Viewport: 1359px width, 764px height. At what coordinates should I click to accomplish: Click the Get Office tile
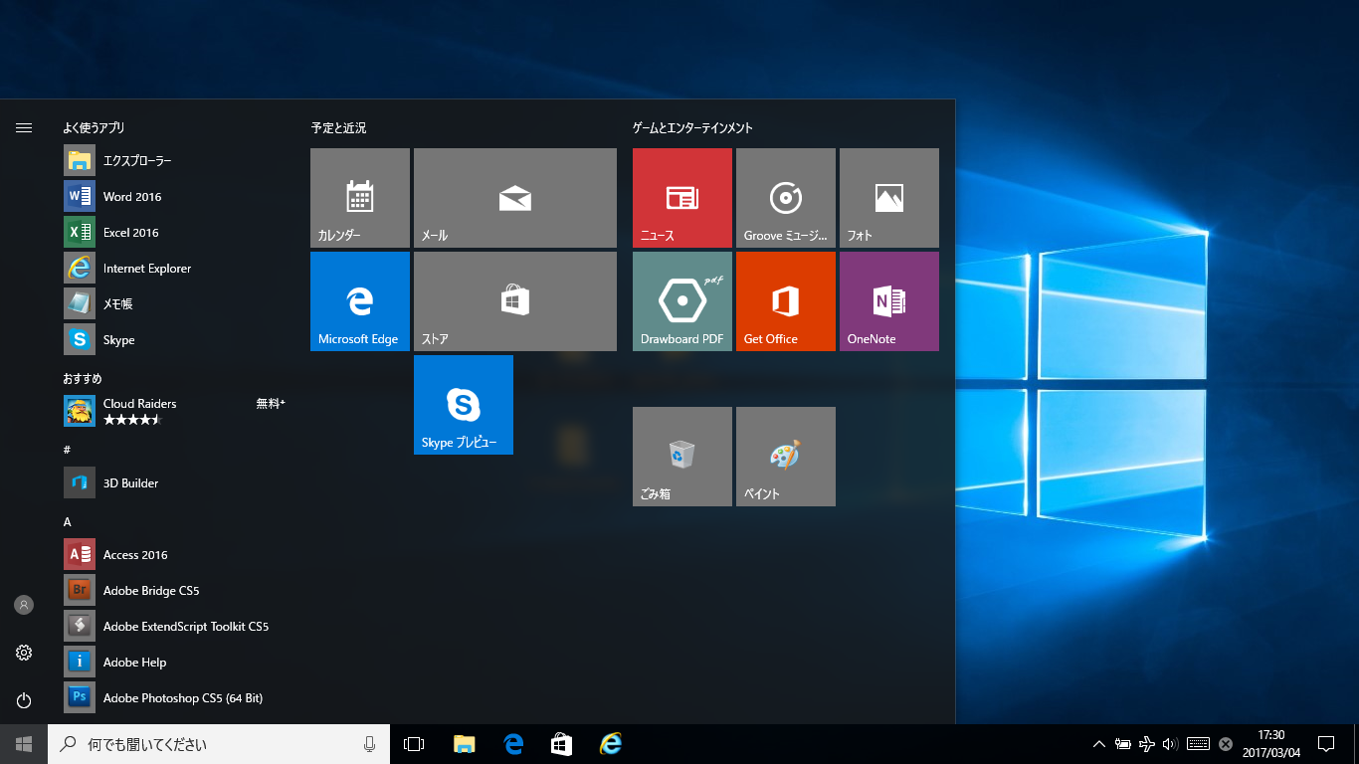[x=786, y=301]
